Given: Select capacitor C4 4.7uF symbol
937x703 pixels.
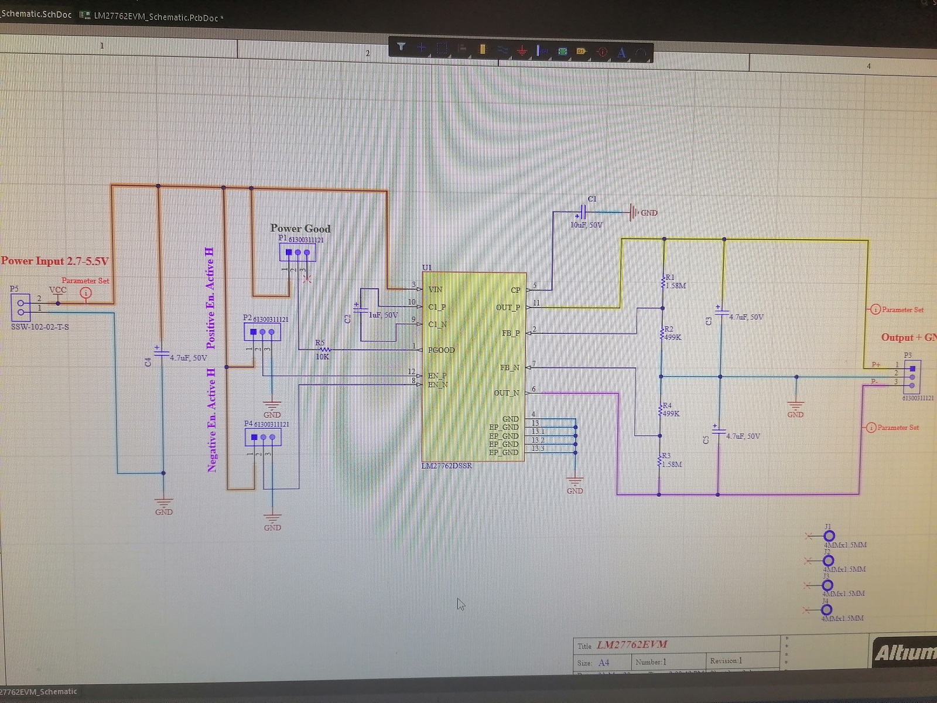Looking at the screenshot, I should 160,353.
